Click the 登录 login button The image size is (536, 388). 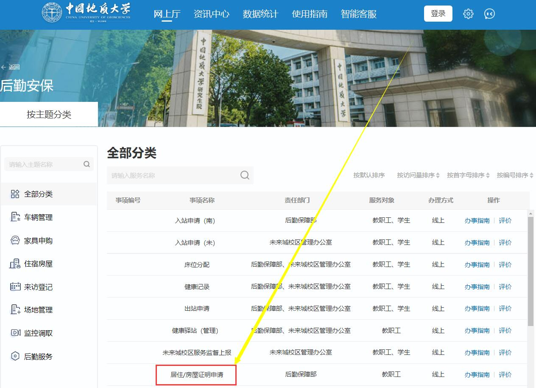coord(438,14)
